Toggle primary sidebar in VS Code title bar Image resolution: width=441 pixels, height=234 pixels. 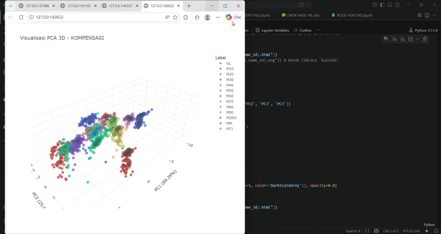point(382,5)
